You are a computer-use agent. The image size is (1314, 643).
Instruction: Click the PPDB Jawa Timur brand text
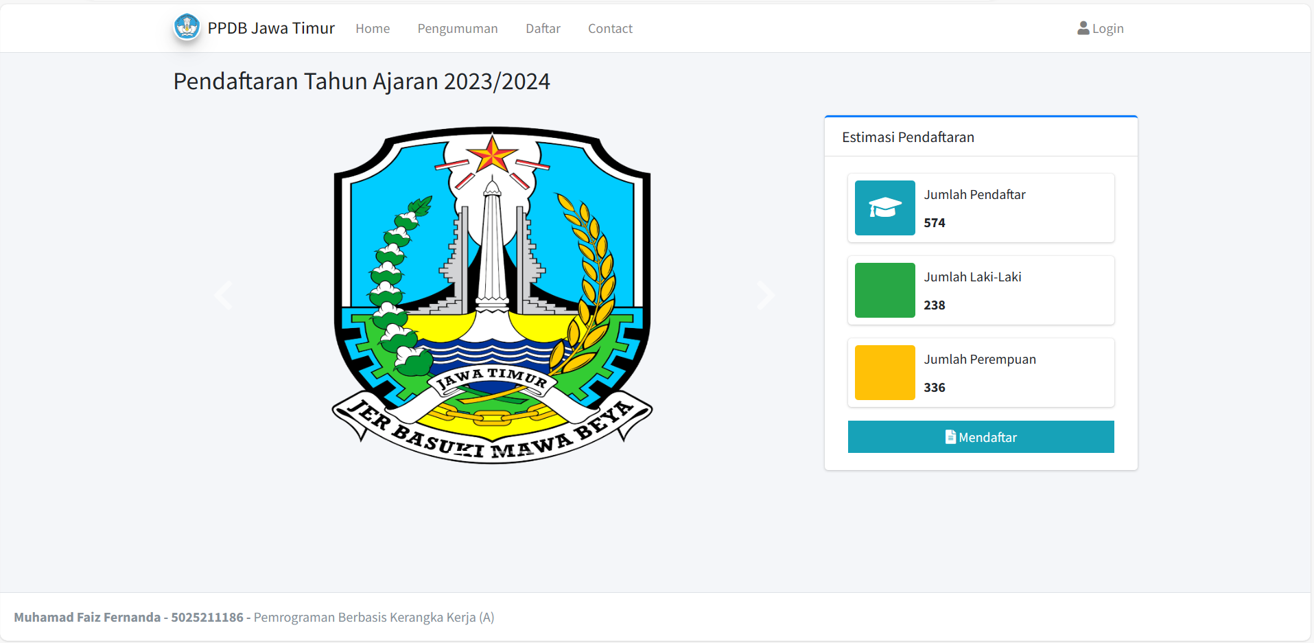271,28
